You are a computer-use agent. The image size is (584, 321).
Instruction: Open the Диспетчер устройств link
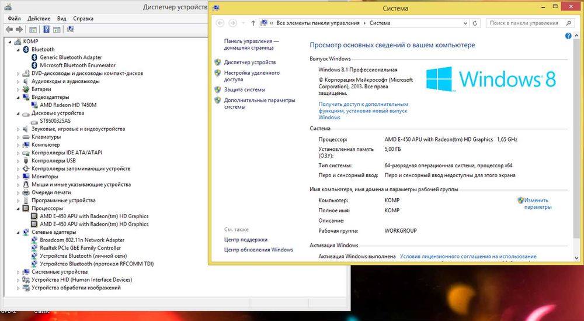pos(250,62)
